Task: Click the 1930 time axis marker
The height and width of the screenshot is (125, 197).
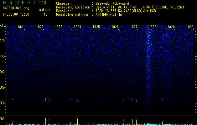Action: 190,27
